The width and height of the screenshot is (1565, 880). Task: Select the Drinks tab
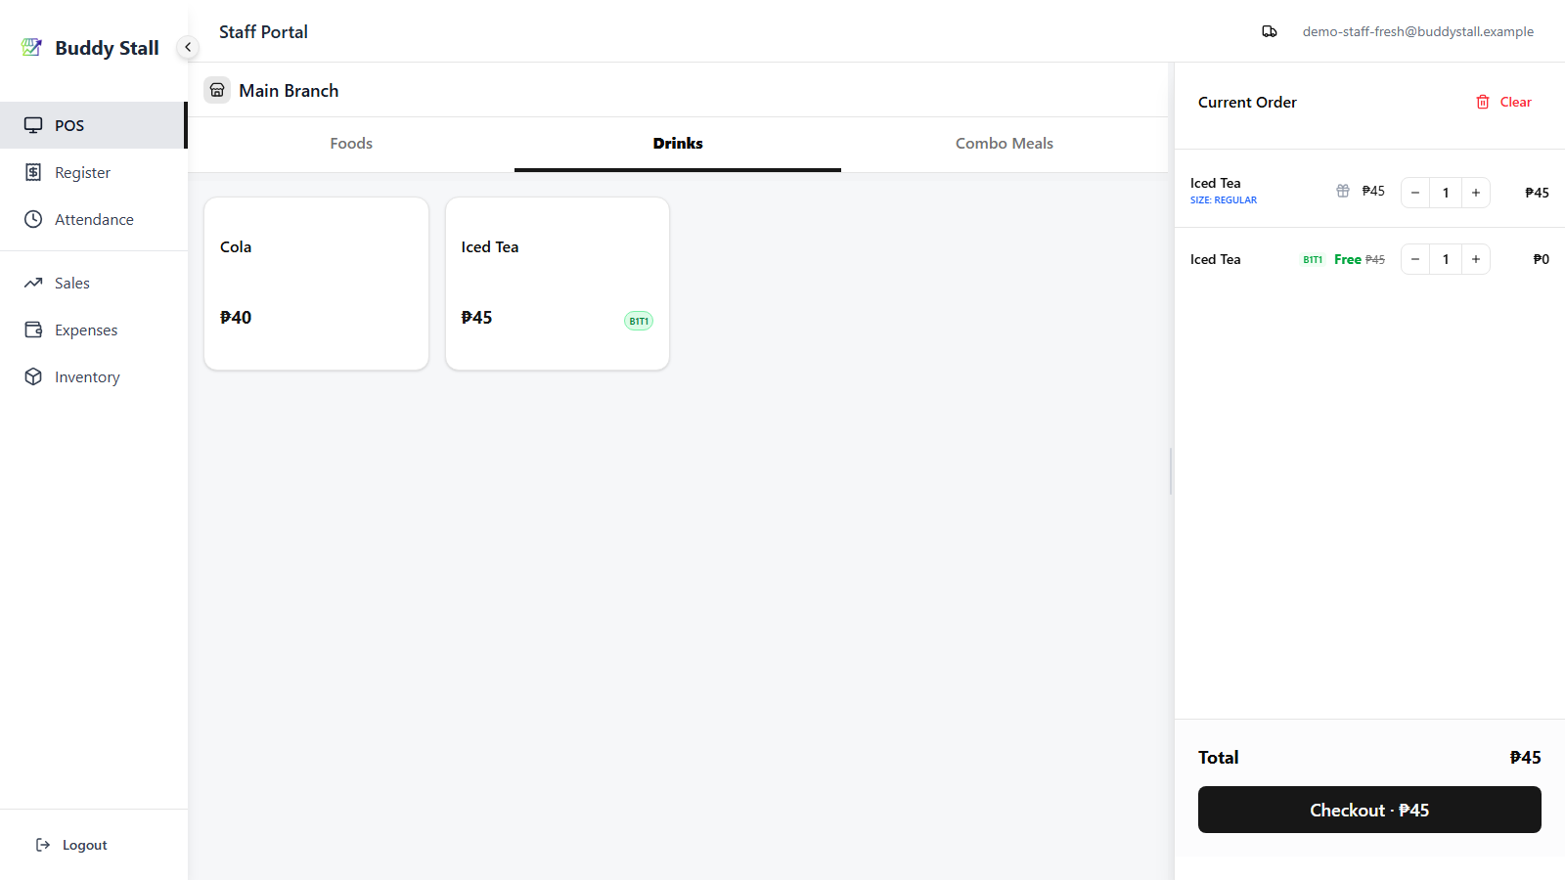coord(678,144)
